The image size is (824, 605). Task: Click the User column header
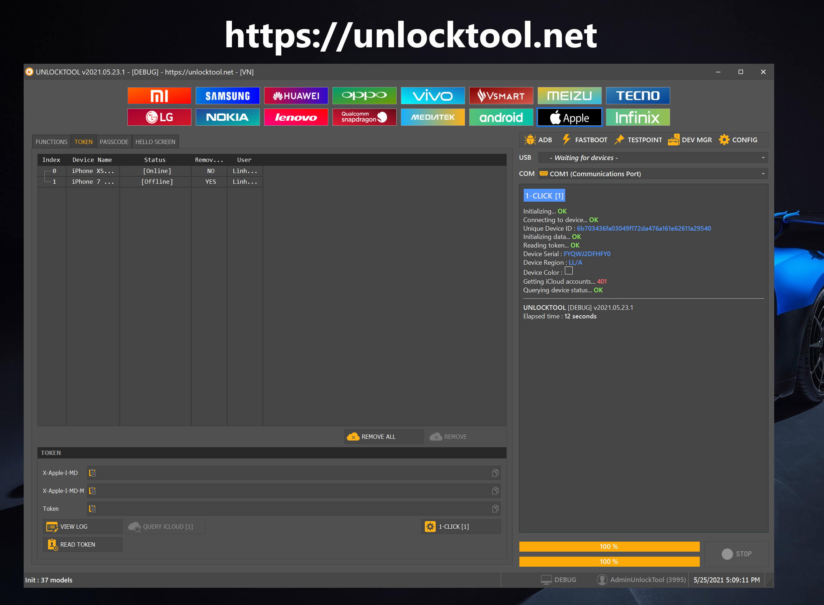(244, 160)
